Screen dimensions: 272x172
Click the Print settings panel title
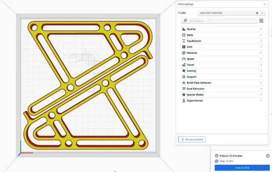pos(186,4)
